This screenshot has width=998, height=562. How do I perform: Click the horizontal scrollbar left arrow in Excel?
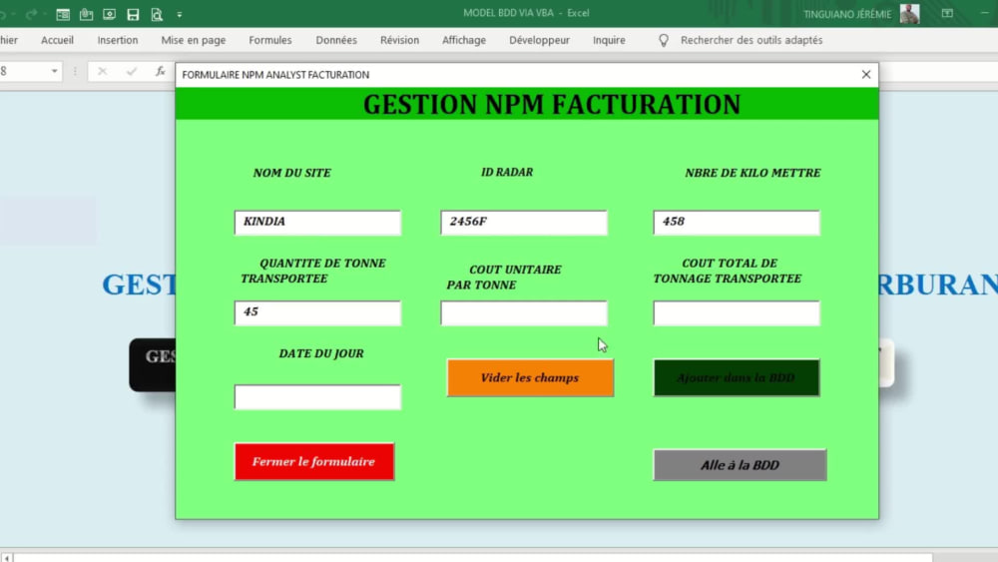click(6, 558)
